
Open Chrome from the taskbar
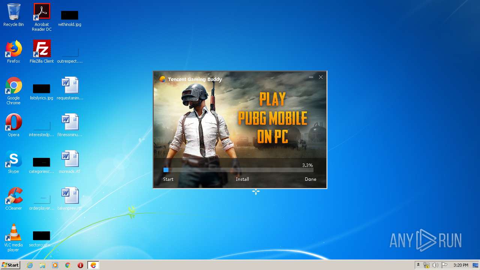coord(68,265)
